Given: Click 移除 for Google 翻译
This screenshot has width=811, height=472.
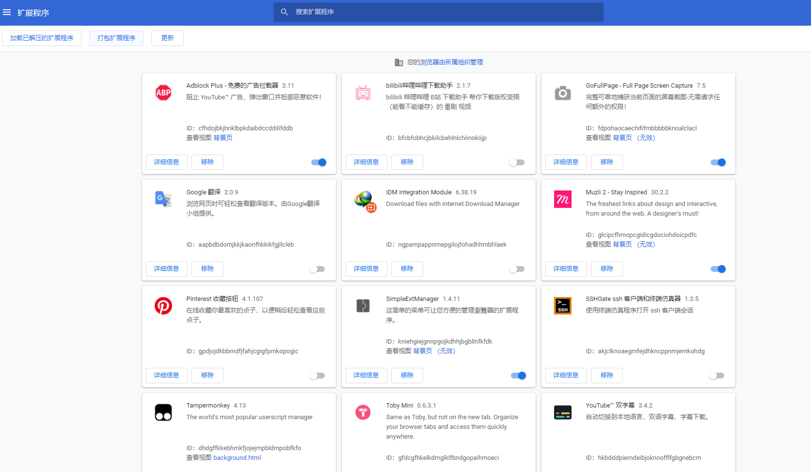Looking at the screenshot, I should click(207, 269).
